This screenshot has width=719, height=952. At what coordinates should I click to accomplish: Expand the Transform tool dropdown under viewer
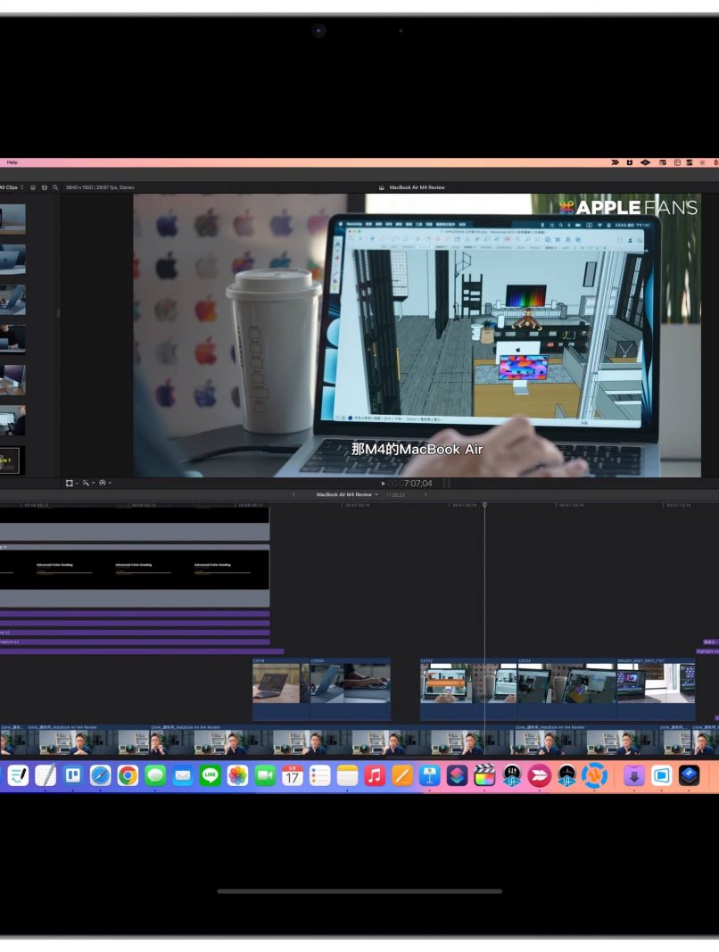point(71,483)
